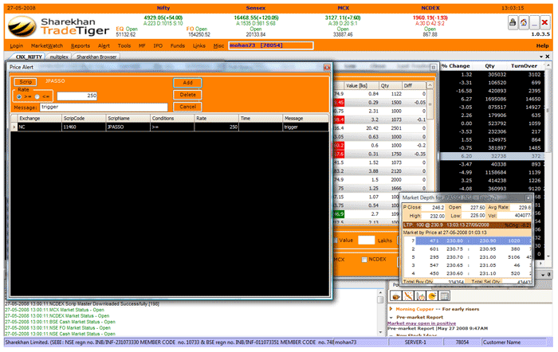Viewport: 558px width, 352px height.
Task: Open the 'Market may open in positive' link
Action: click(422, 323)
